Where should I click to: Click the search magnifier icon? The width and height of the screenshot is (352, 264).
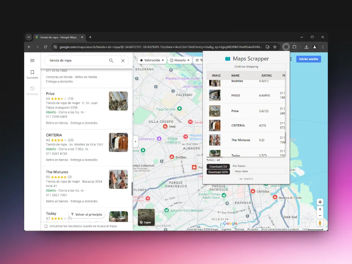(x=111, y=60)
